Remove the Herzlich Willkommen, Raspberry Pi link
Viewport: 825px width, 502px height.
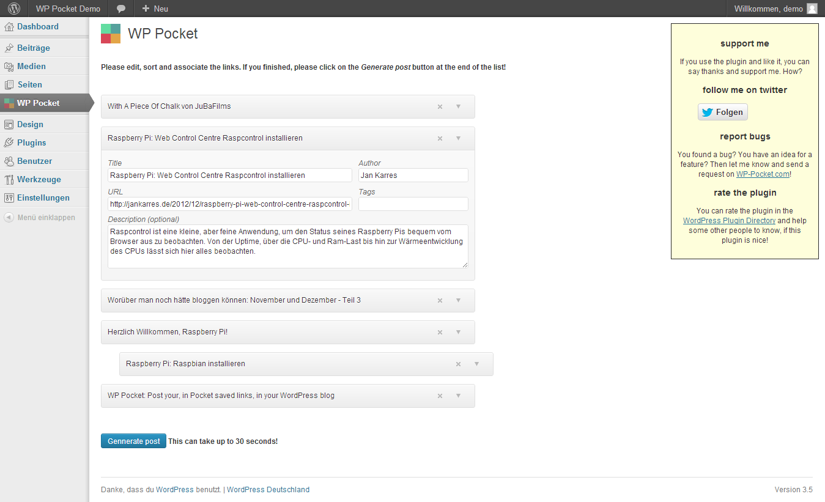tap(440, 332)
